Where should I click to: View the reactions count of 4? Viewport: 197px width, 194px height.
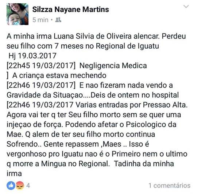pyautogui.click(x=28, y=185)
